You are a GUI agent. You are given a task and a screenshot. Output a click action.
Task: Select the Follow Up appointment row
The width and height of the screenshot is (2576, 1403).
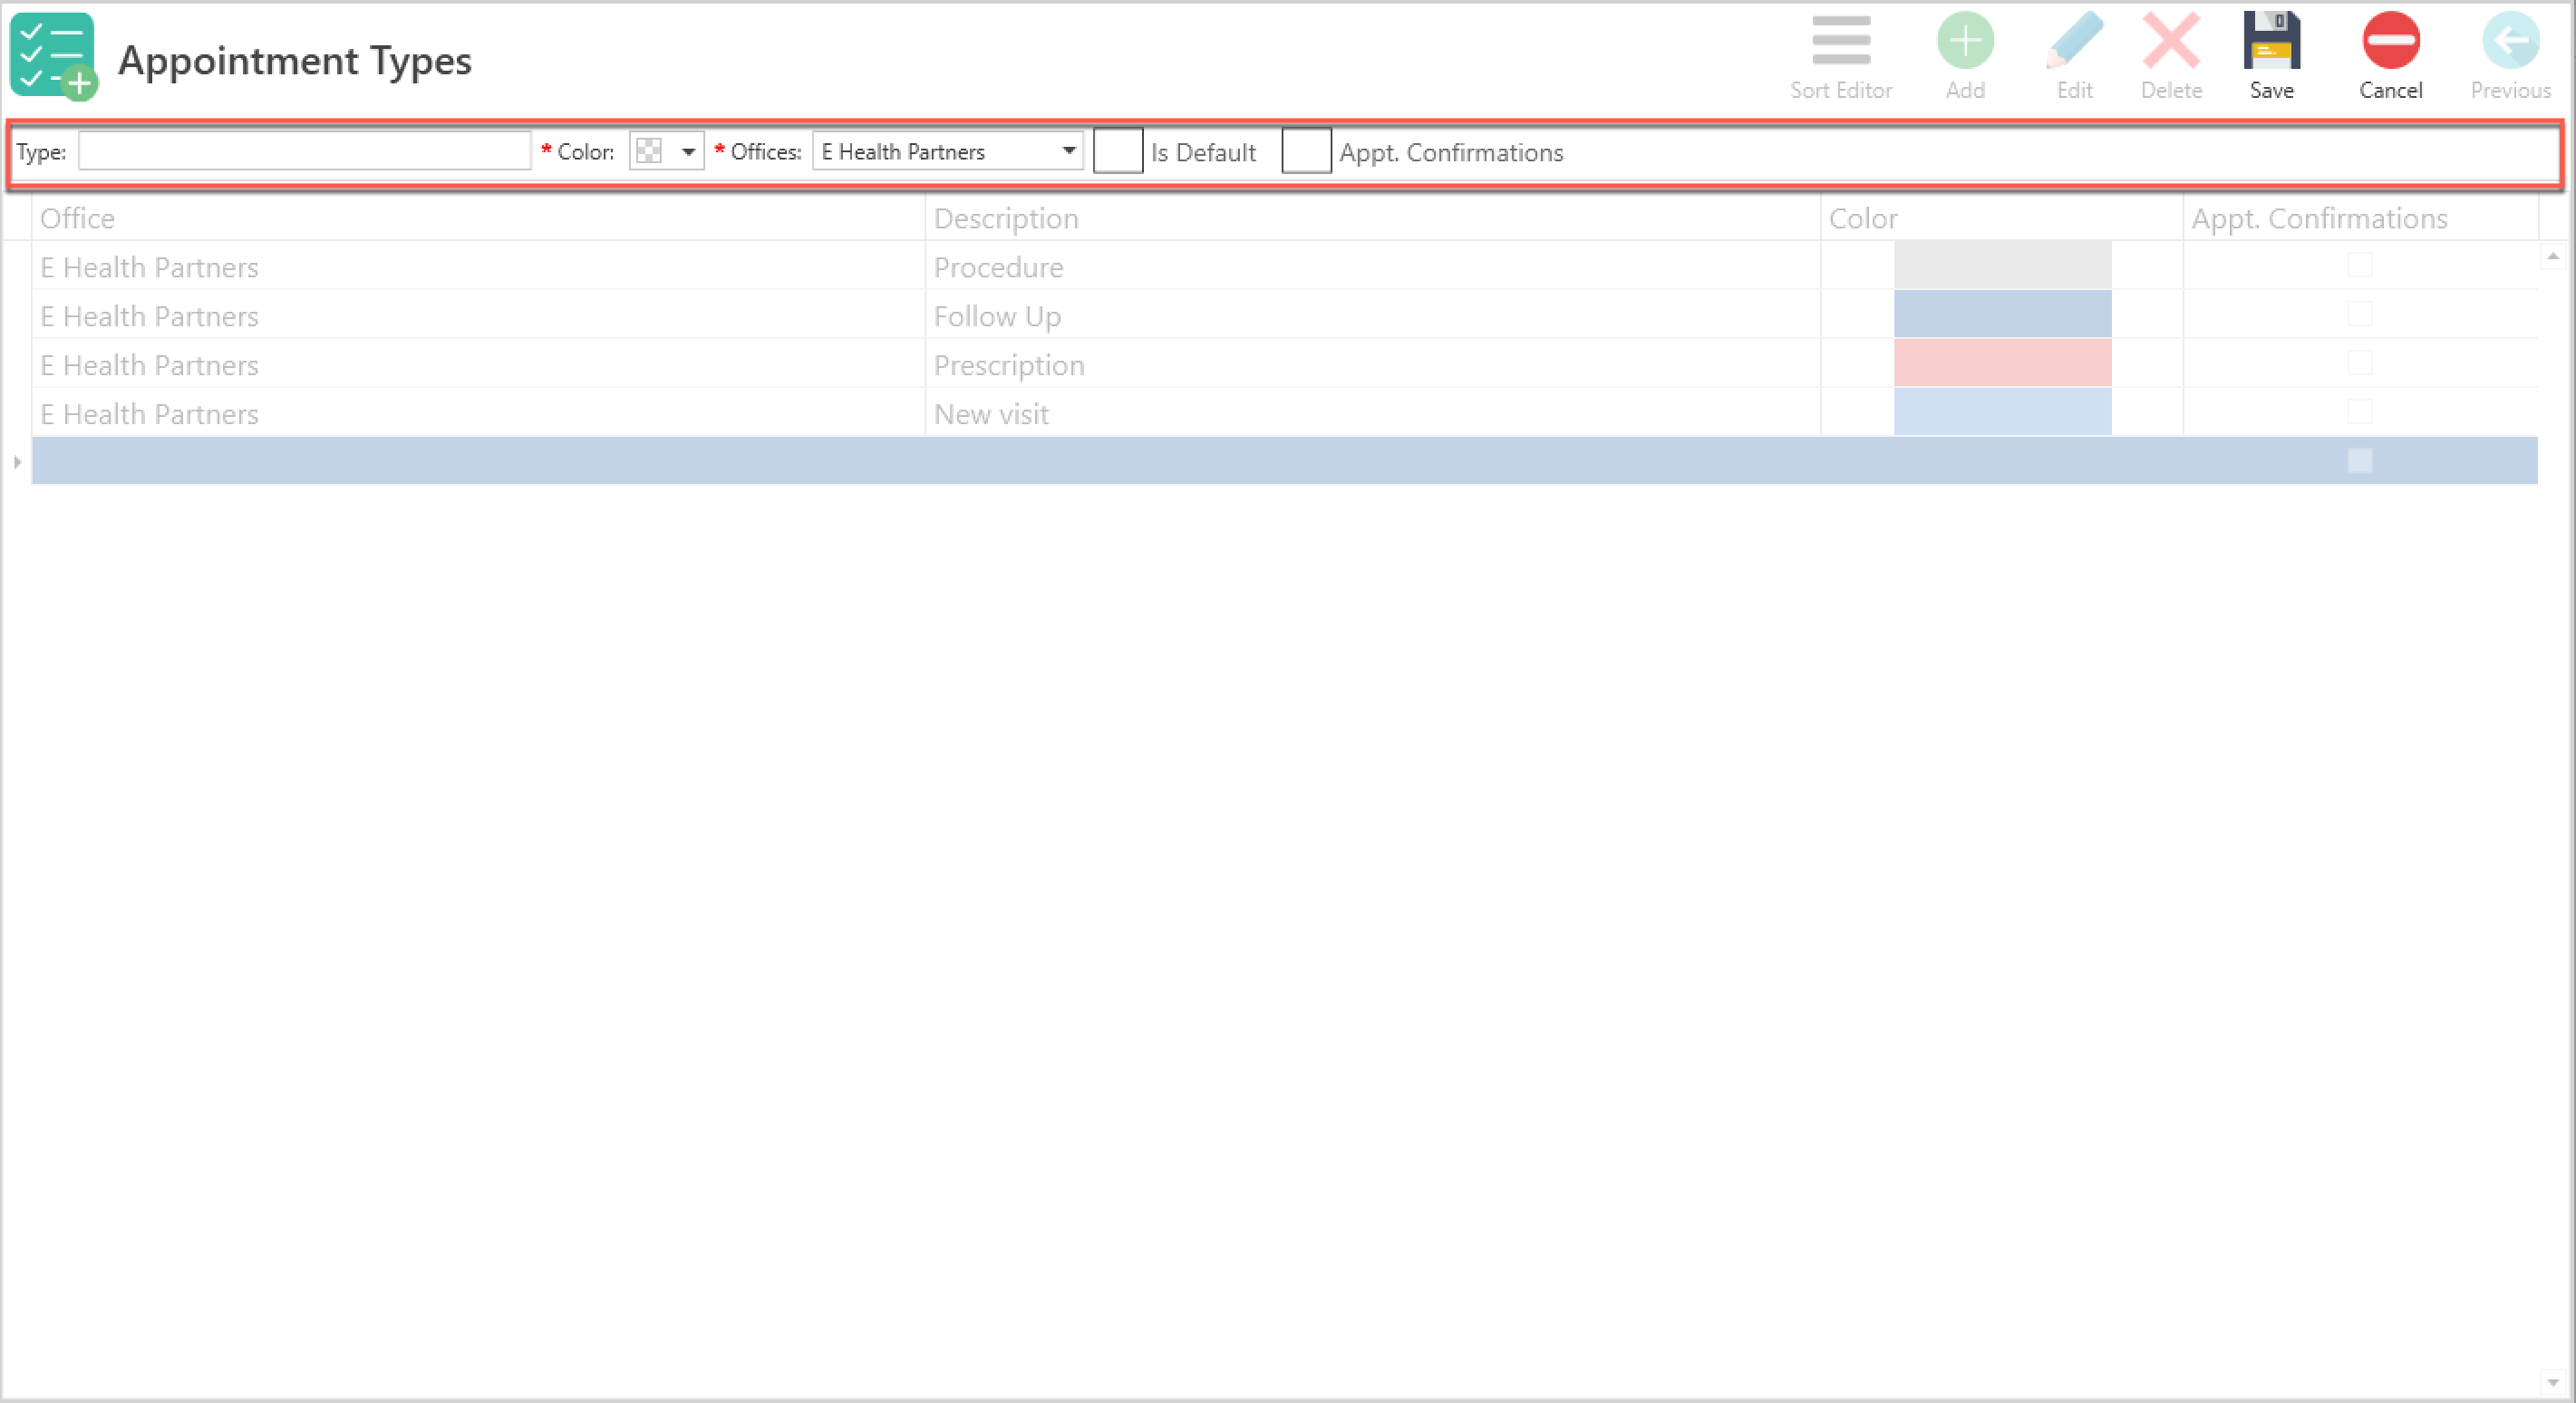[997, 316]
